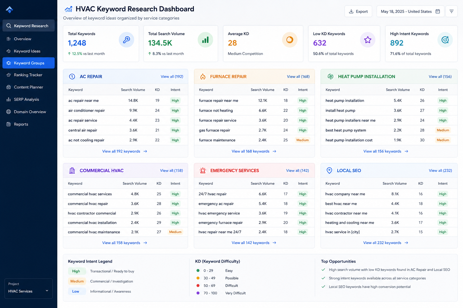463x308 pixels.
Task: Go to Ranking Tracker in sidebar
Action: tap(29, 75)
